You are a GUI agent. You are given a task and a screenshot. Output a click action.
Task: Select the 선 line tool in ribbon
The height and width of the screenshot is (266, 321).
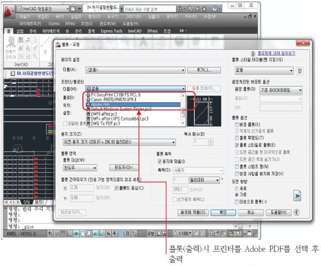45,45
